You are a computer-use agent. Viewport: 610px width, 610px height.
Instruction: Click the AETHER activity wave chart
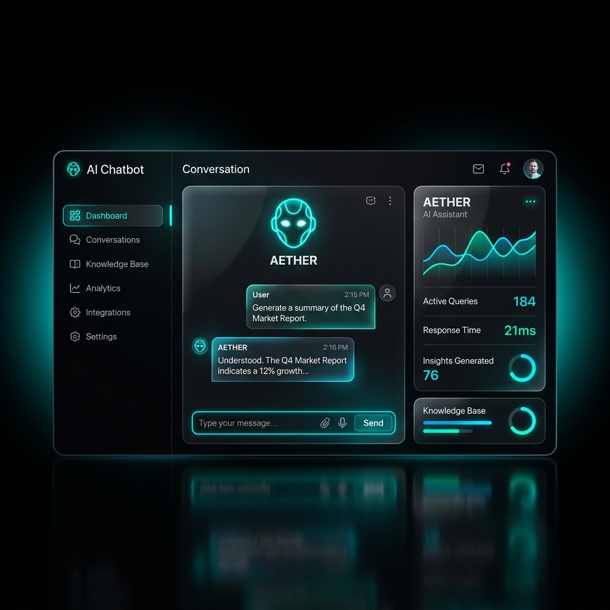(480, 253)
